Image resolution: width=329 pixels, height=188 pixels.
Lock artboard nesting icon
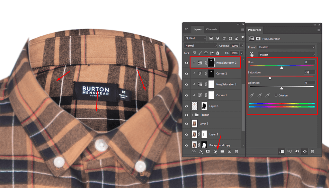tap(212, 53)
